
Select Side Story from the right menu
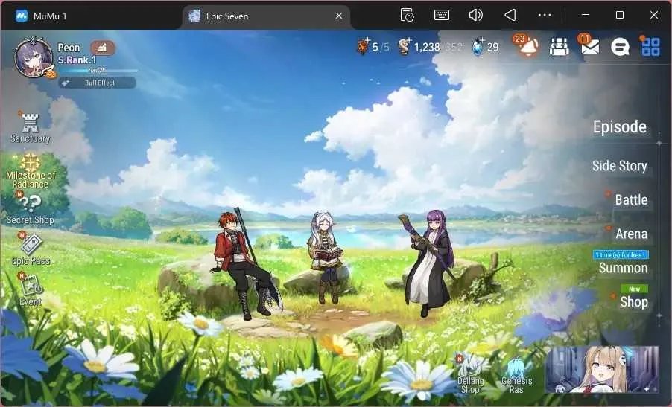(x=619, y=166)
